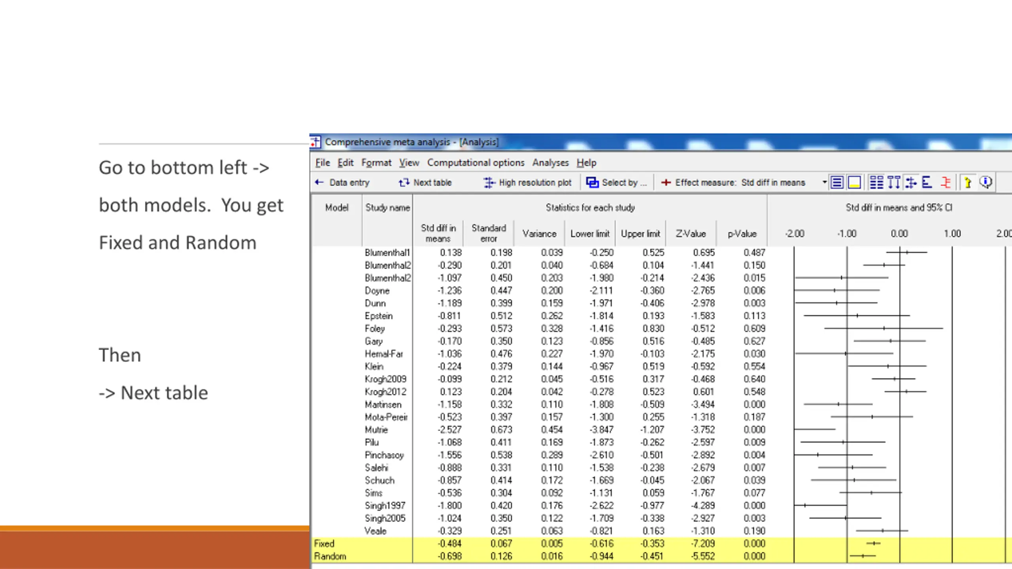Expand the Effect measure dropdown arrow

point(824,182)
